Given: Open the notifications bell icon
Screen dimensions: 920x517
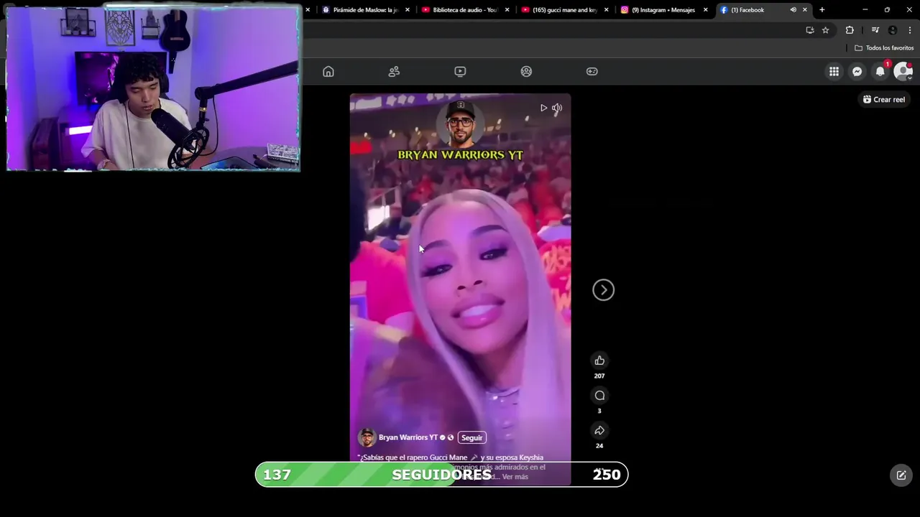Looking at the screenshot, I should [x=880, y=71].
